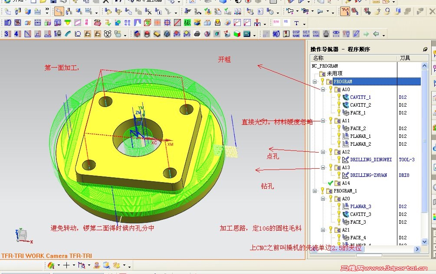436x274 pixels.
Task: Collapse the A13 group
Action: [x=323, y=168]
